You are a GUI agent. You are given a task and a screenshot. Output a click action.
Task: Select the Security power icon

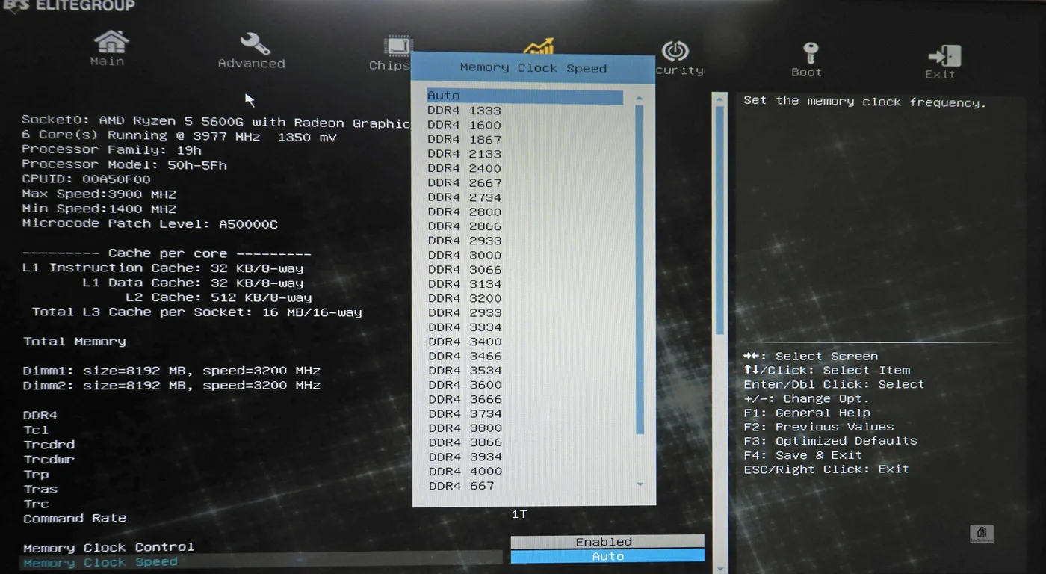(675, 51)
